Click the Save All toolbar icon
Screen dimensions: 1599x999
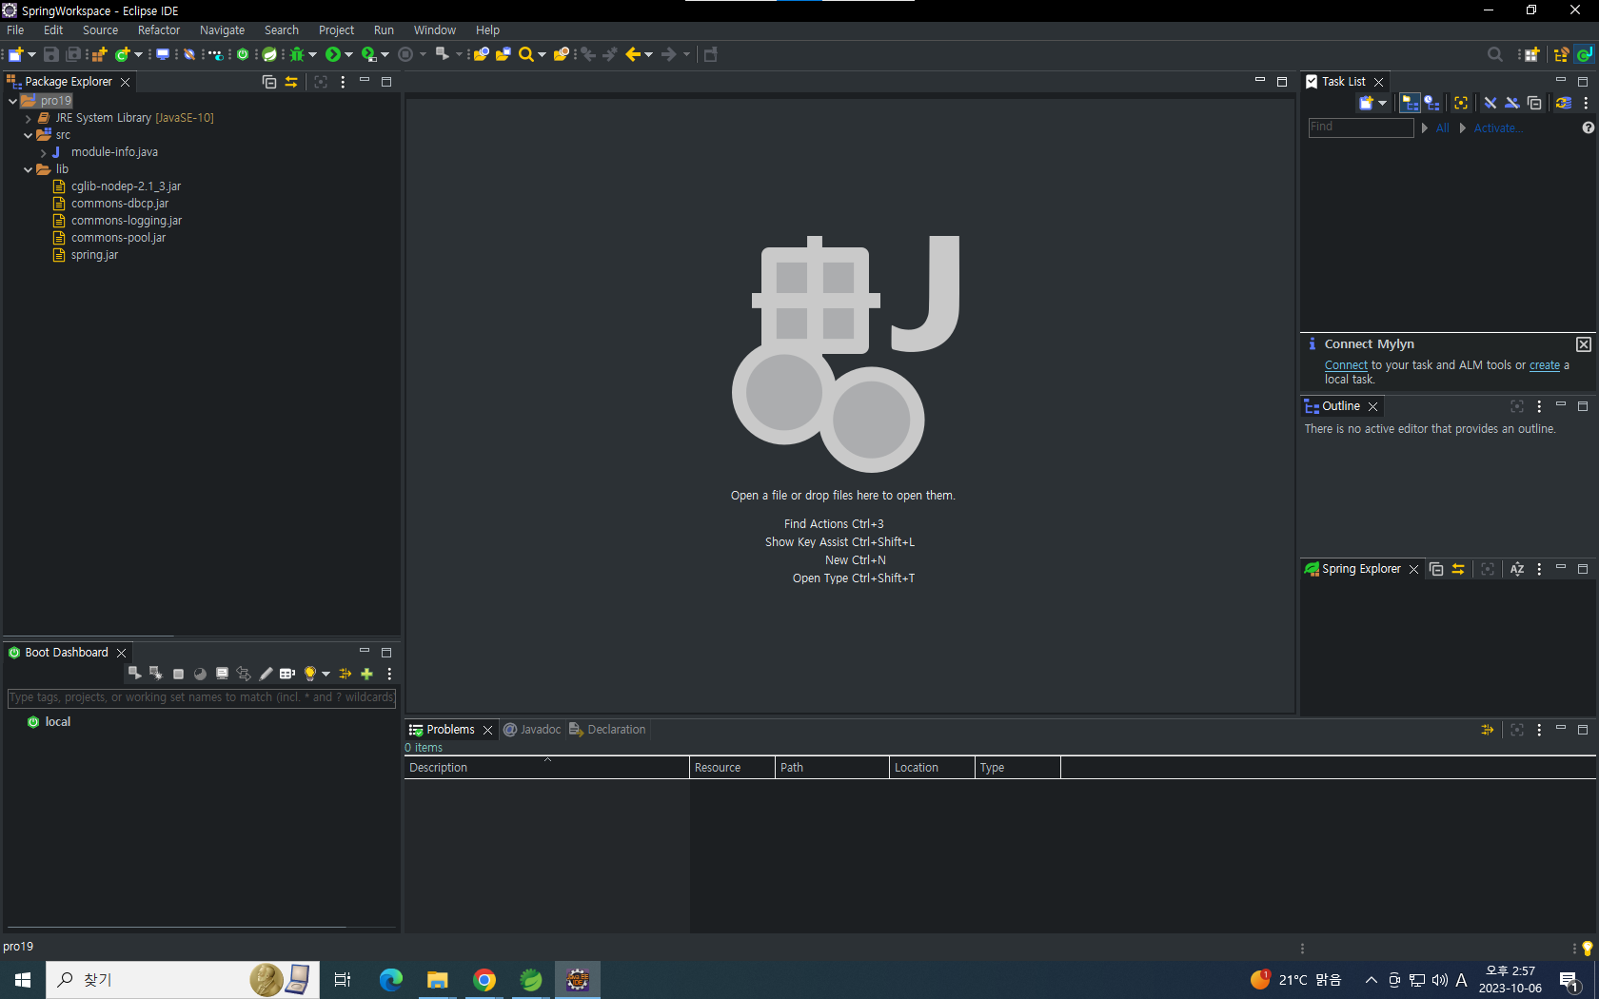(73, 54)
